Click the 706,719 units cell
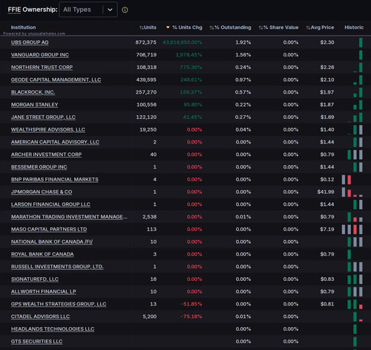Screen dimensions: 371x350 point(146,55)
